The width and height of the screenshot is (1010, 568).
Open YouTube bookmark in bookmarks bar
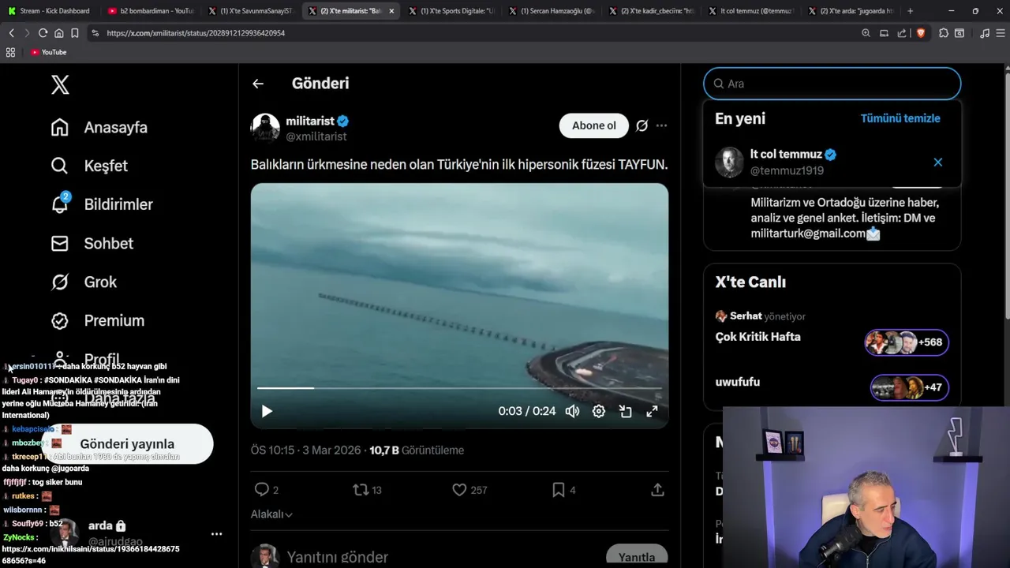(48, 52)
